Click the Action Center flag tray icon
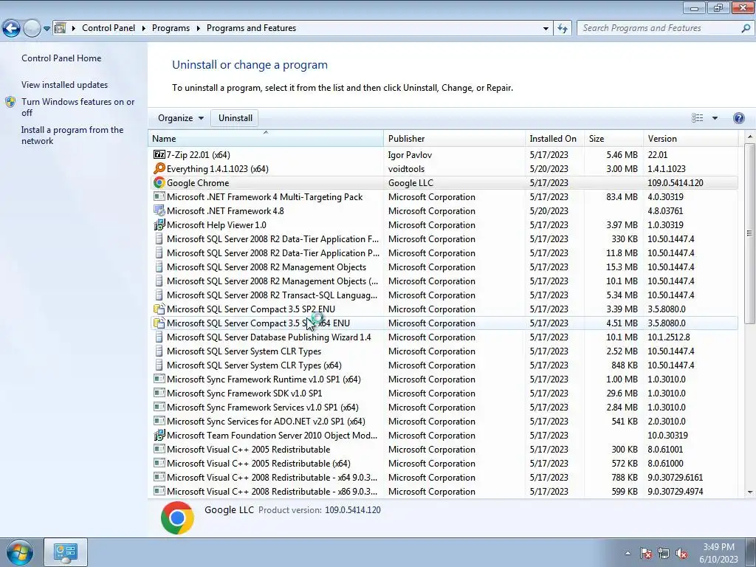The height and width of the screenshot is (567, 756). (646, 553)
